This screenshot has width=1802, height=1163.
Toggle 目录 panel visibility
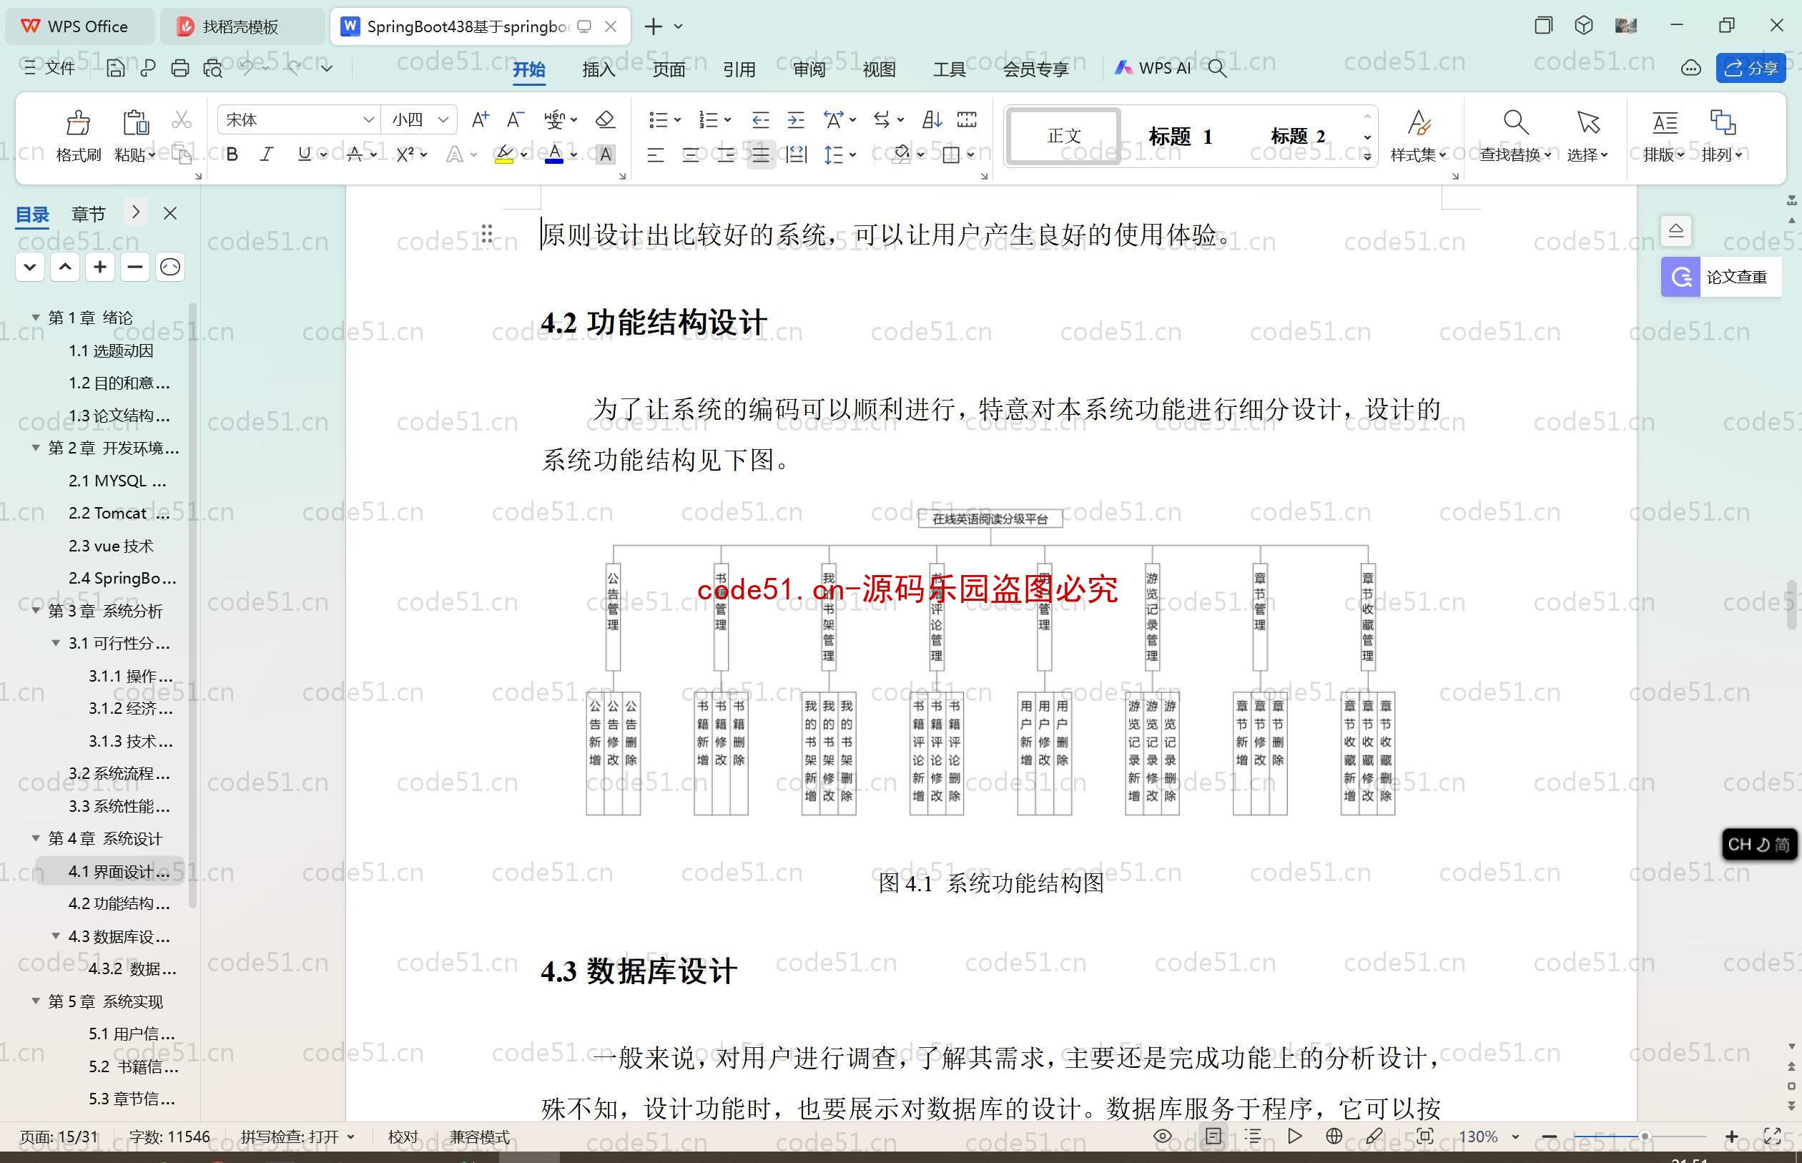(168, 213)
